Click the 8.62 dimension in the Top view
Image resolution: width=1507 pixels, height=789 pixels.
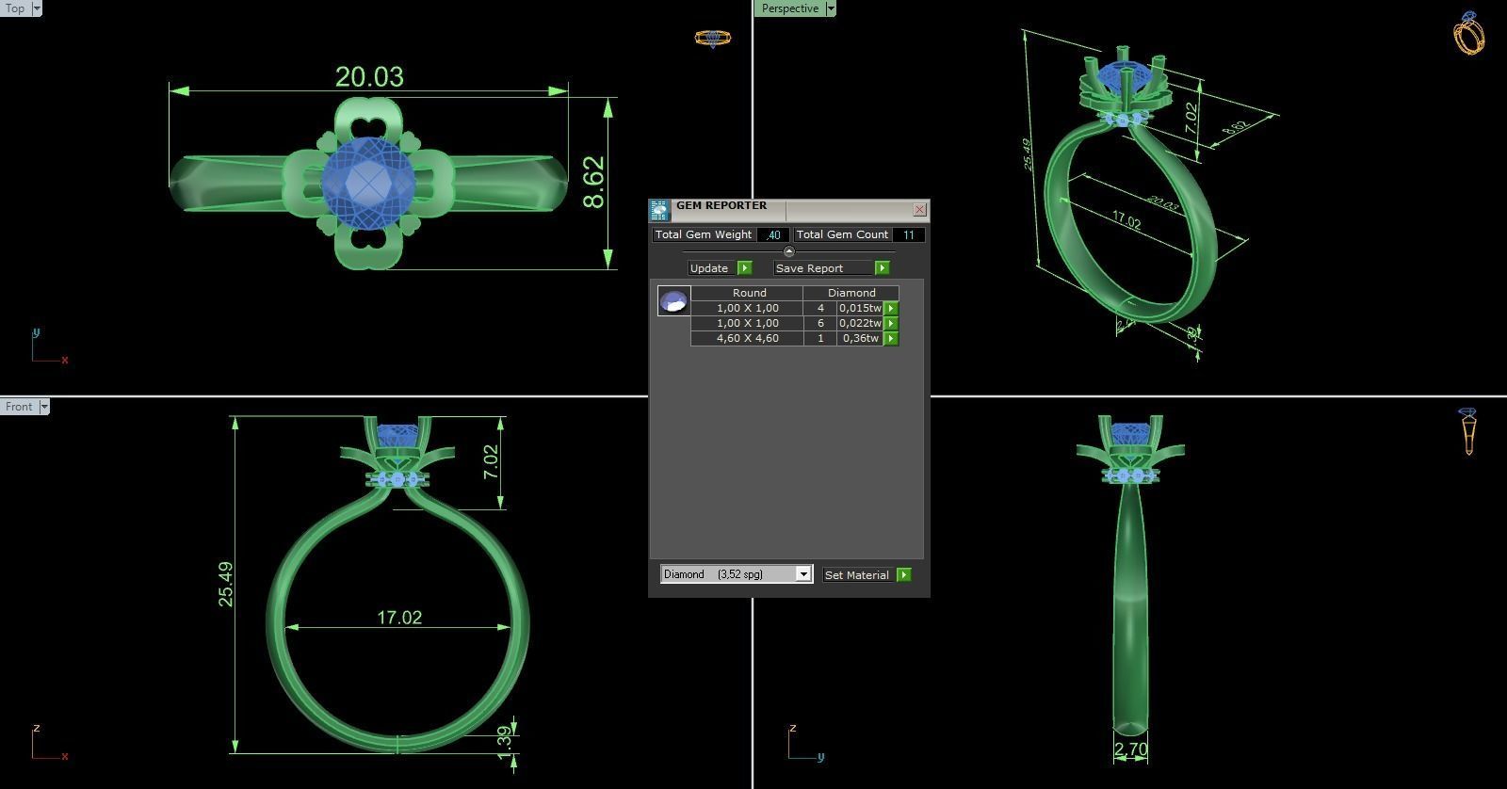coord(594,182)
